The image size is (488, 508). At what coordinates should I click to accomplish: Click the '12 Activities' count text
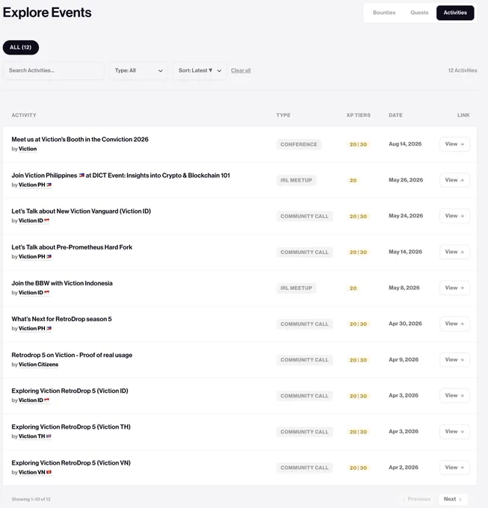[x=463, y=70]
